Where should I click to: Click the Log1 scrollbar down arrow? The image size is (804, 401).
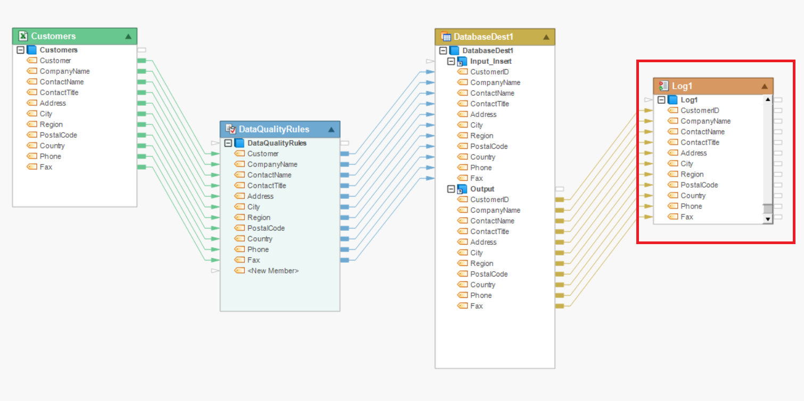click(767, 219)
